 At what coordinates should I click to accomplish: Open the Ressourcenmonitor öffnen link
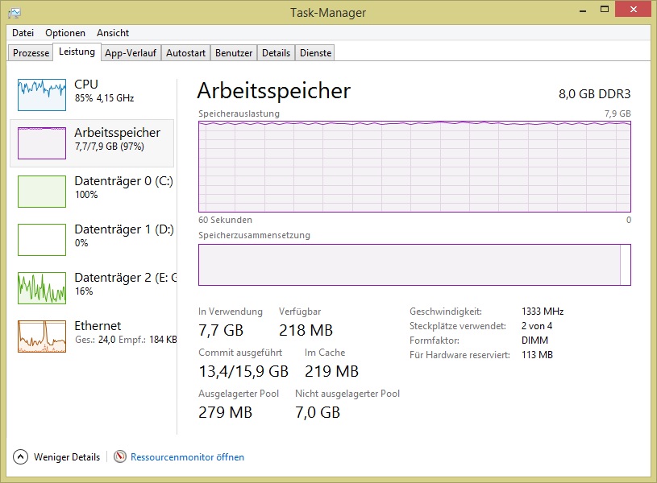[x=187, y=457]
